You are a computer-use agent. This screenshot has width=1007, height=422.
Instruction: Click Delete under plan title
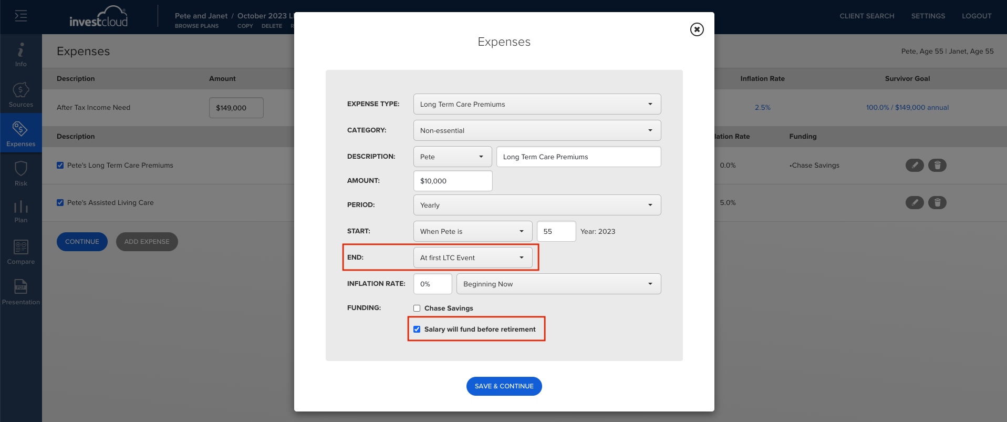click(272, 26)
